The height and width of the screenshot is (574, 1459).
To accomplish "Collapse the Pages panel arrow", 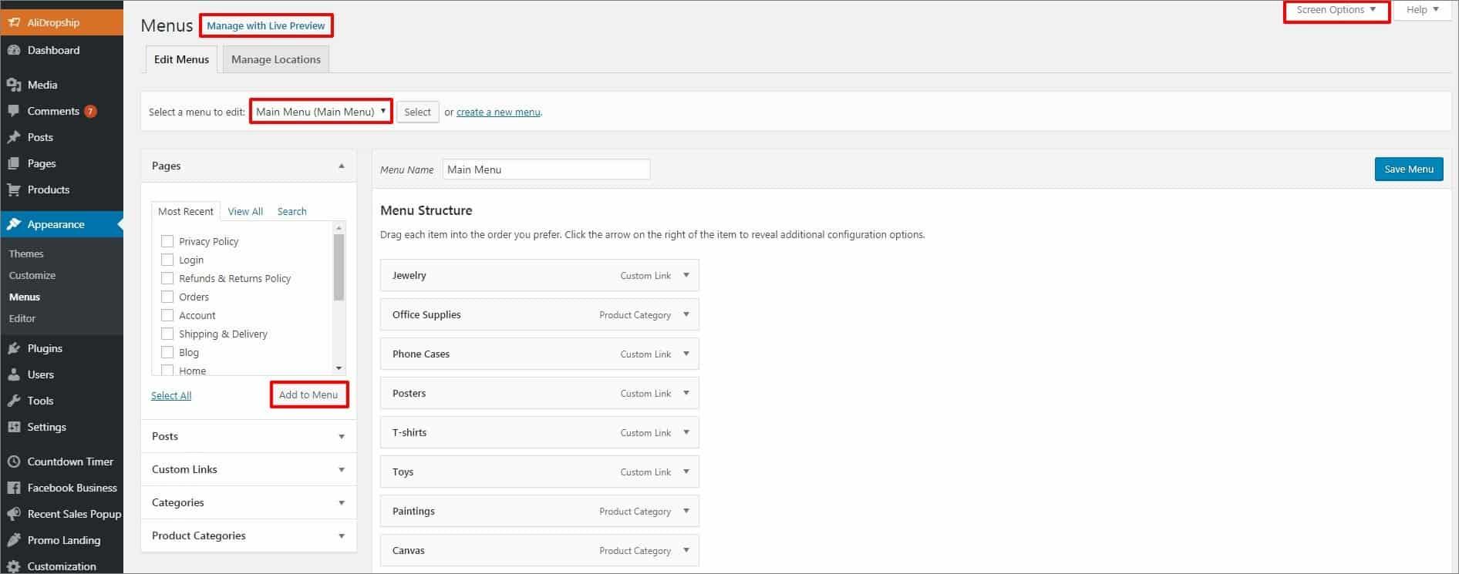I will tap(342, 166).
